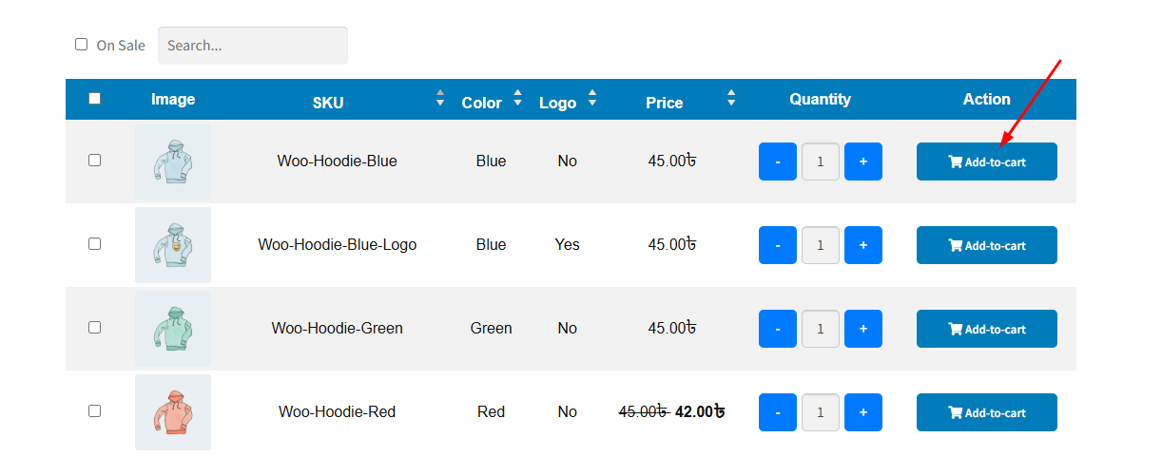This screenshot has width=1162, height=476.
Task: Add Woo-Hoodie-Blue to cart
Action: [x=986, y=162]
